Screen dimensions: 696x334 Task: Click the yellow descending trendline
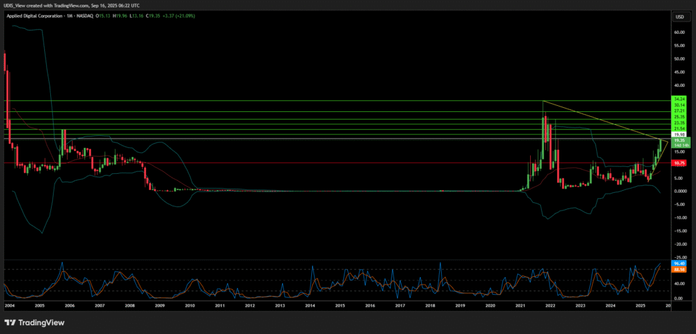pos(598,118)
